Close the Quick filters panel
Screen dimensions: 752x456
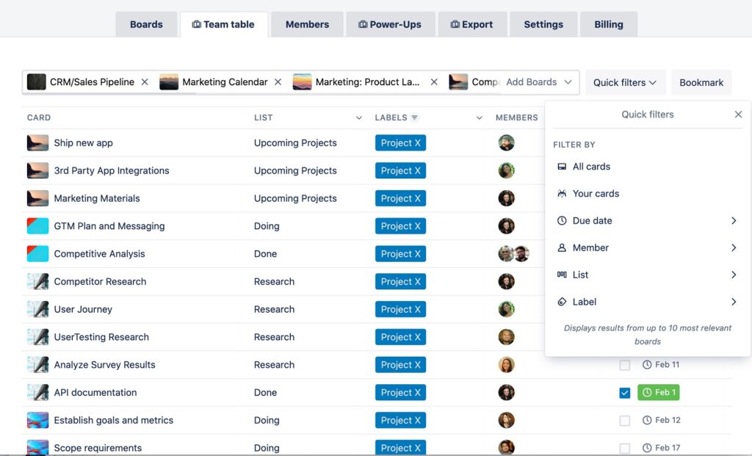[739, 115]
